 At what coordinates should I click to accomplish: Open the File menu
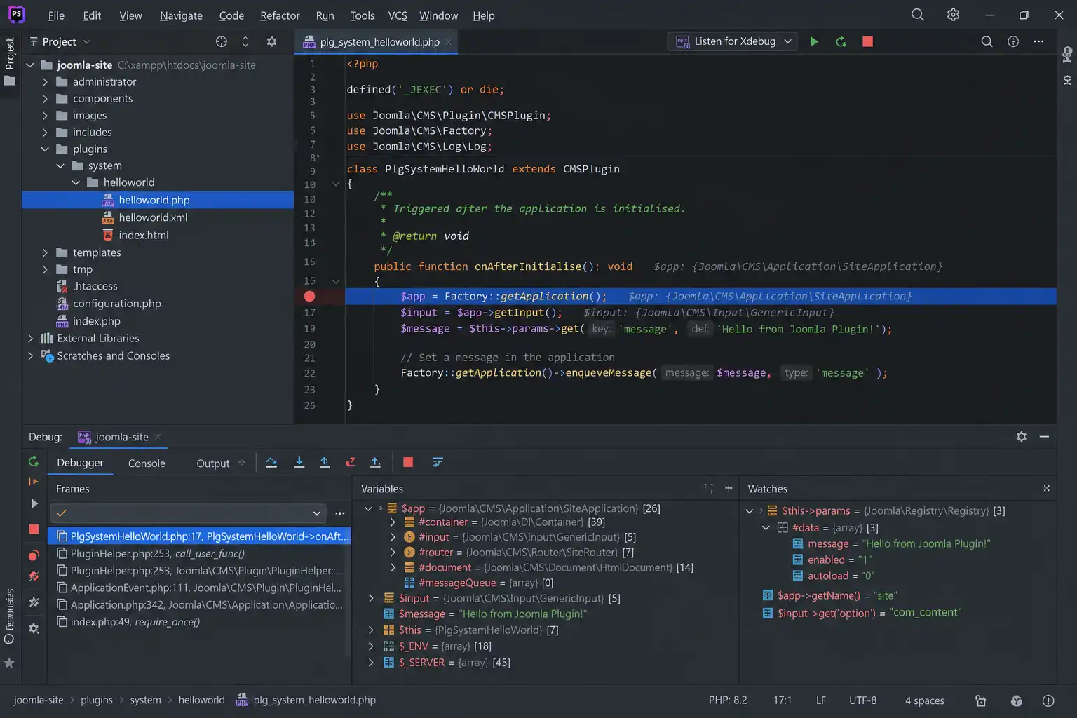56,15
